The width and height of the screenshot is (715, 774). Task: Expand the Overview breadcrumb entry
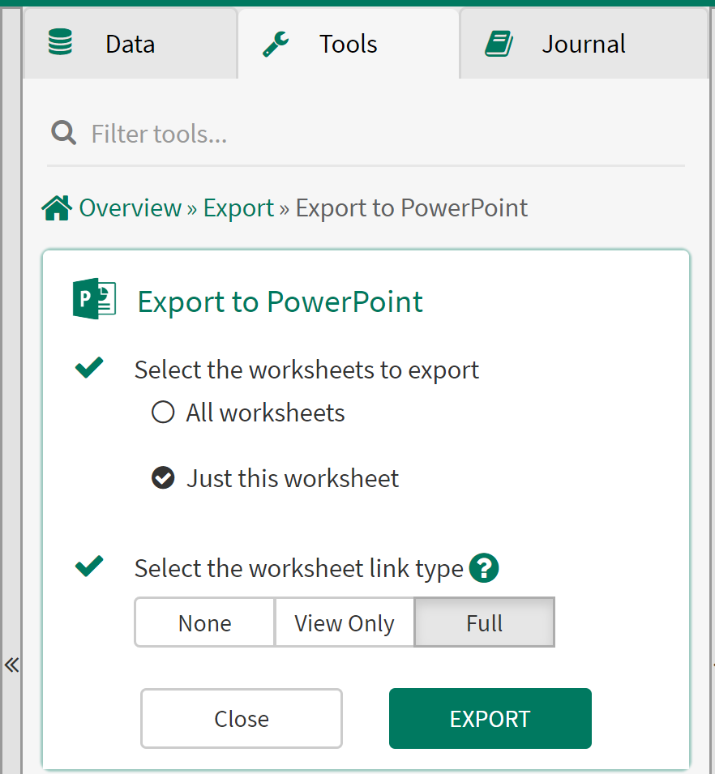coord(129,207)
